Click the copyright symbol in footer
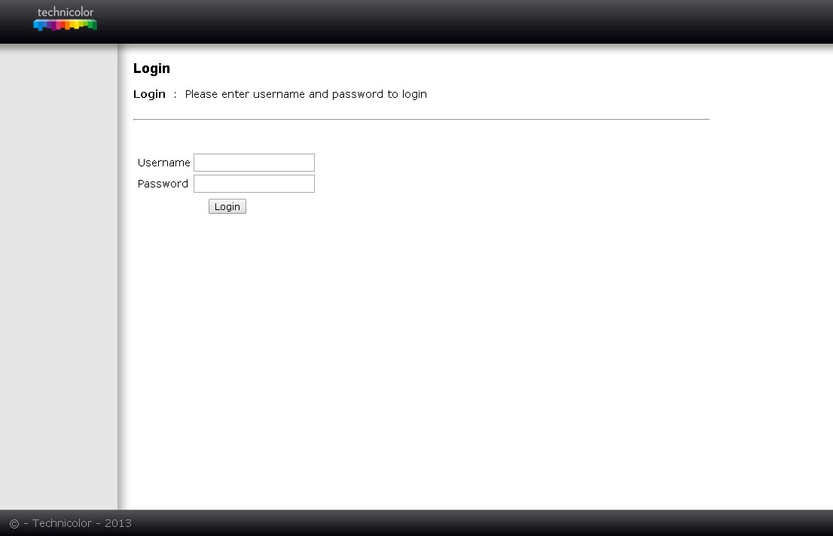 click(14, 523)
